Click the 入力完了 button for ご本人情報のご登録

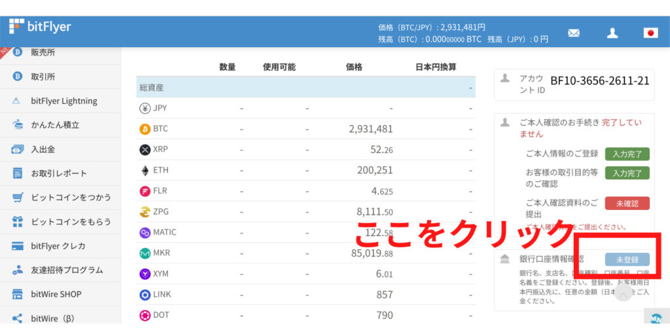(x=627, y=154)
